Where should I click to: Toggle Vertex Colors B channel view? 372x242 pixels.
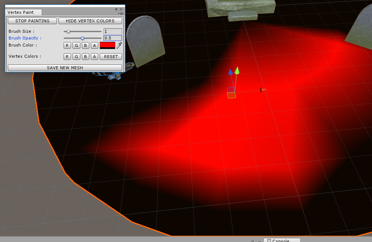(x=86, y=57)
